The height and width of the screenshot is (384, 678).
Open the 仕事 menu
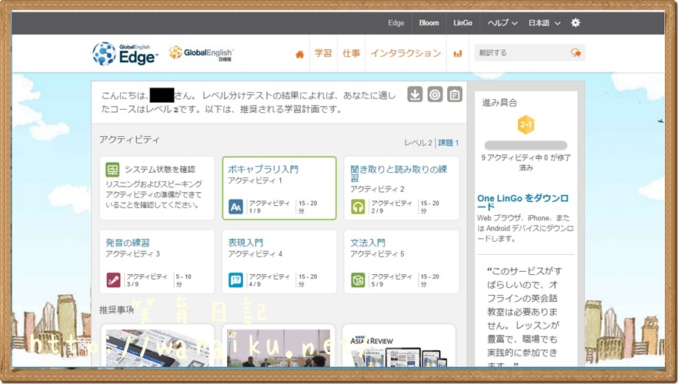pos(351,53)
